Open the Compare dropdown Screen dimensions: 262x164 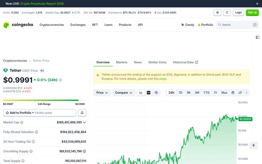point(123,93)
